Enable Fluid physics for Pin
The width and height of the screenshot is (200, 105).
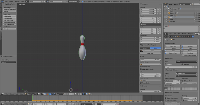189,48
